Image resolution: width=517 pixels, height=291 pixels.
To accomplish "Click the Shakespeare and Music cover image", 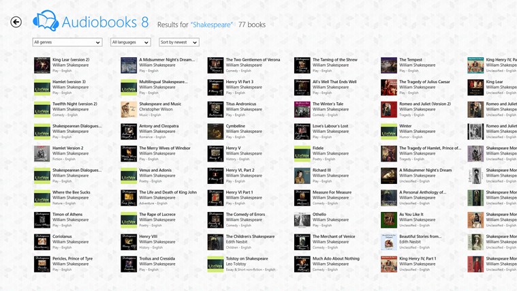I will coord(129,110).
